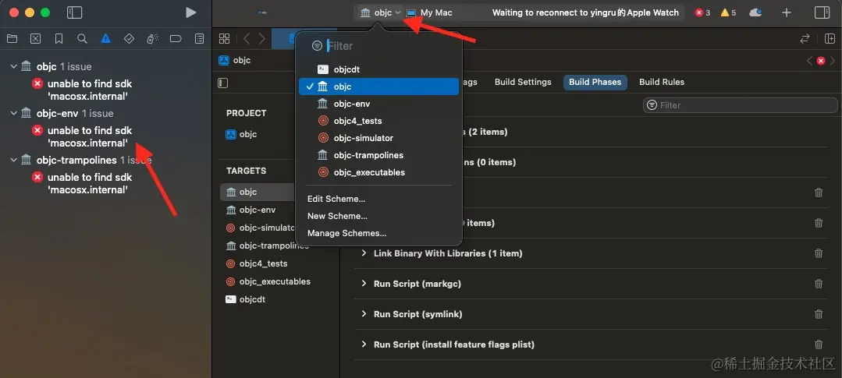Viewport: 842px width, 378px height.
Task: Select objc_executables target under TARGETS
Action: click(x=268, y=281)
